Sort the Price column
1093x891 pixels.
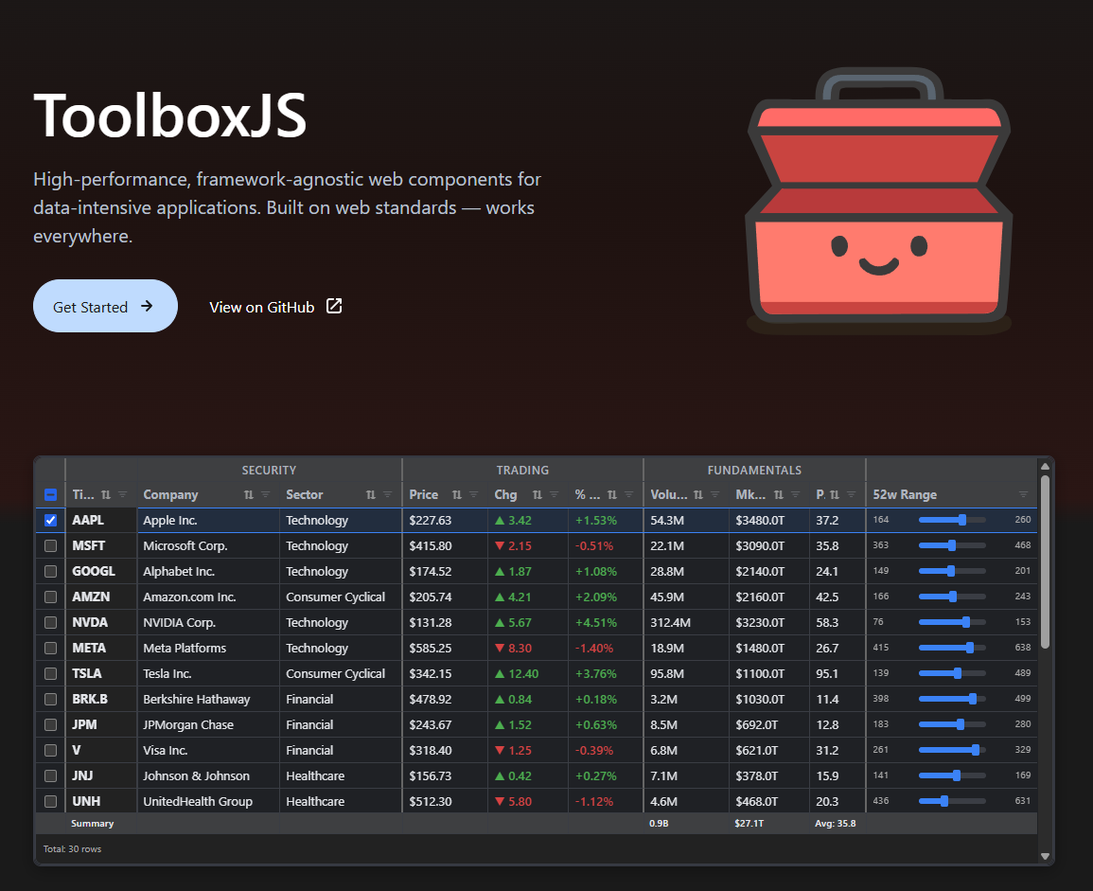[455, 493]
